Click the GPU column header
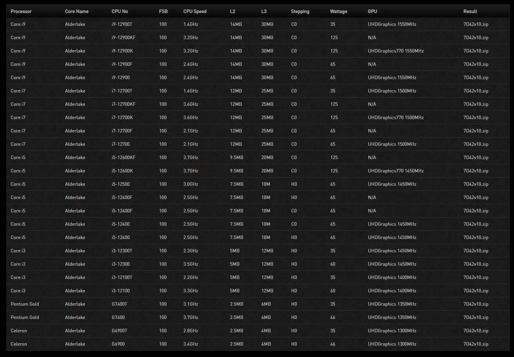514x357 pixels. pyautogui.click(x=373, y=11)
